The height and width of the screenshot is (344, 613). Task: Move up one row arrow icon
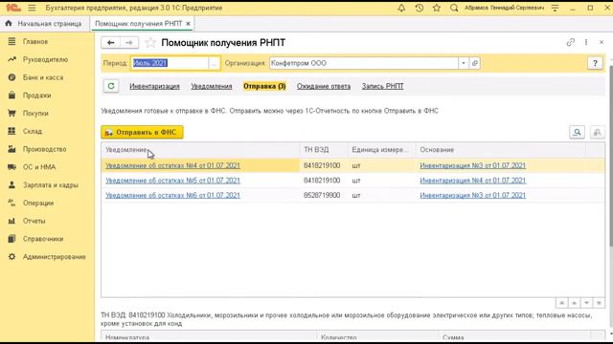pyautogui.click(x=575, y=303)
